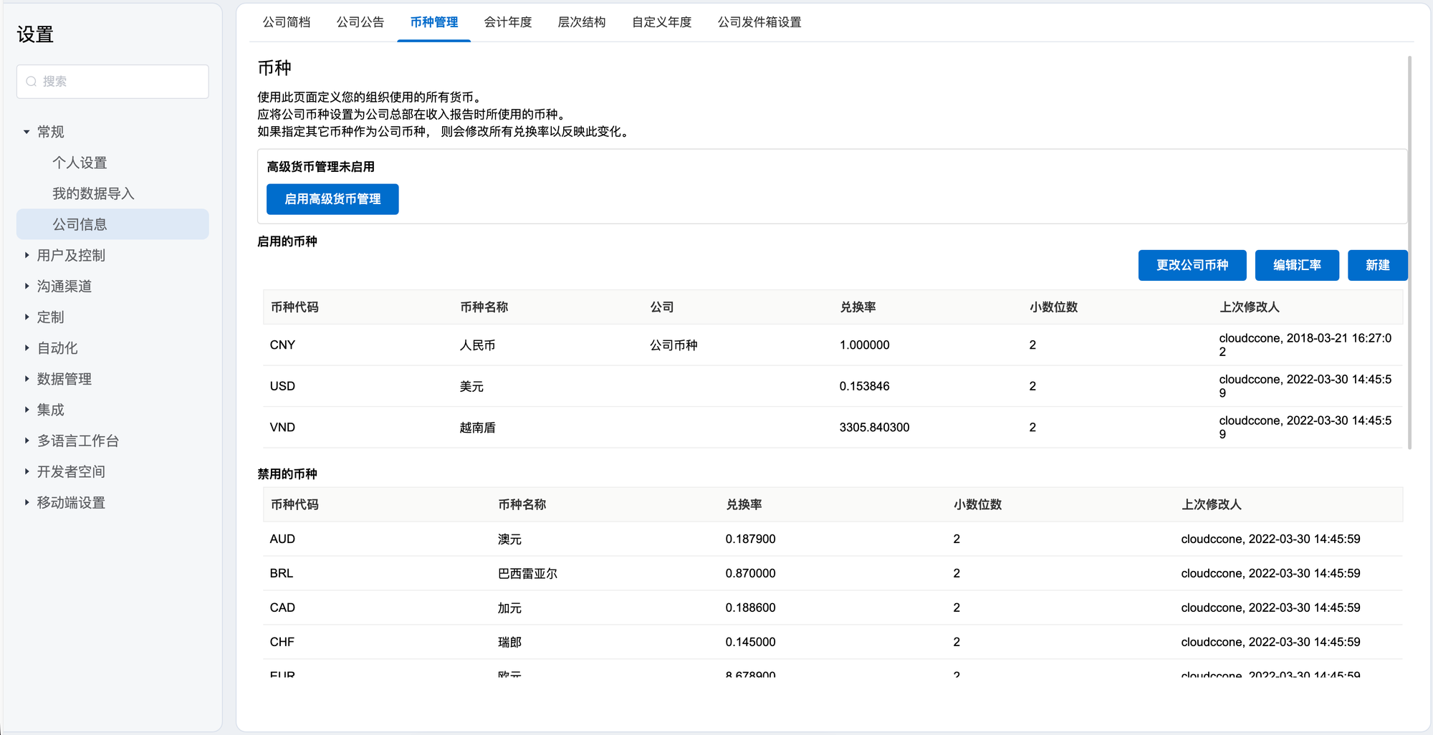Click 启用高级货币管理 button
Viewport: 1433px width, 735px height.
click(x=332, y=199)
